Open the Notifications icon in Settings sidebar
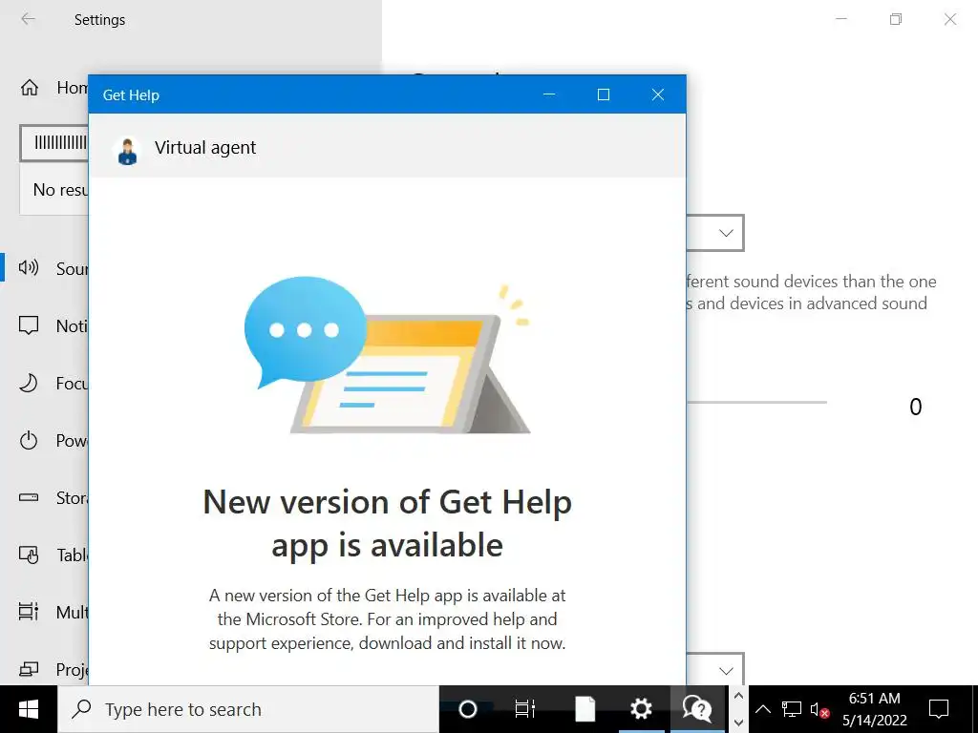The image size is (978, 733). [29, 325]
